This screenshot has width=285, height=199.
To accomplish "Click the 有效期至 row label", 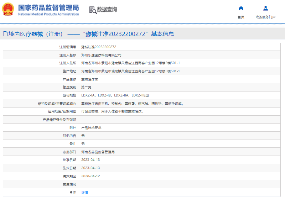I will 69,176.
